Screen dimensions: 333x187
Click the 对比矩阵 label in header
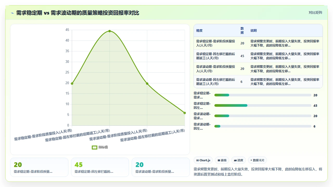click(315, 12)
